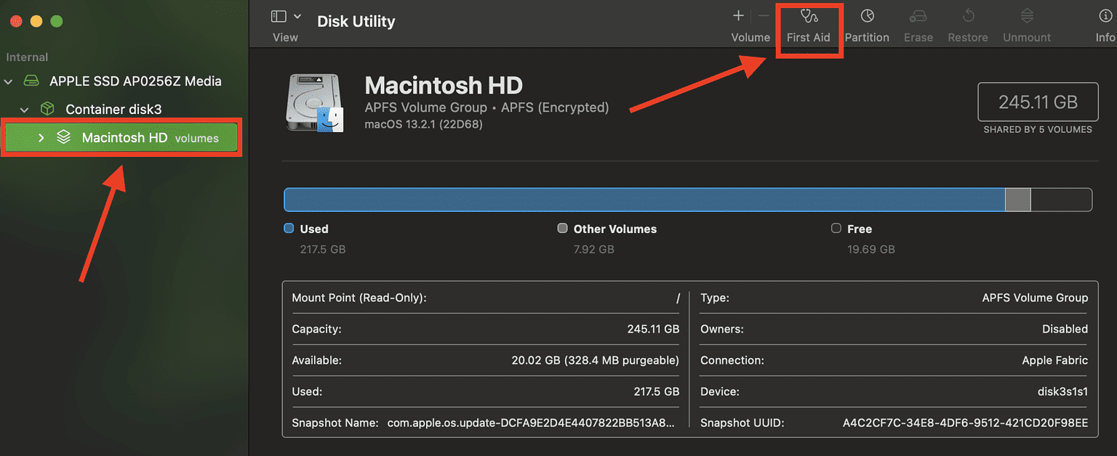Click the blue used portion of storage bar

pos(644,200)
